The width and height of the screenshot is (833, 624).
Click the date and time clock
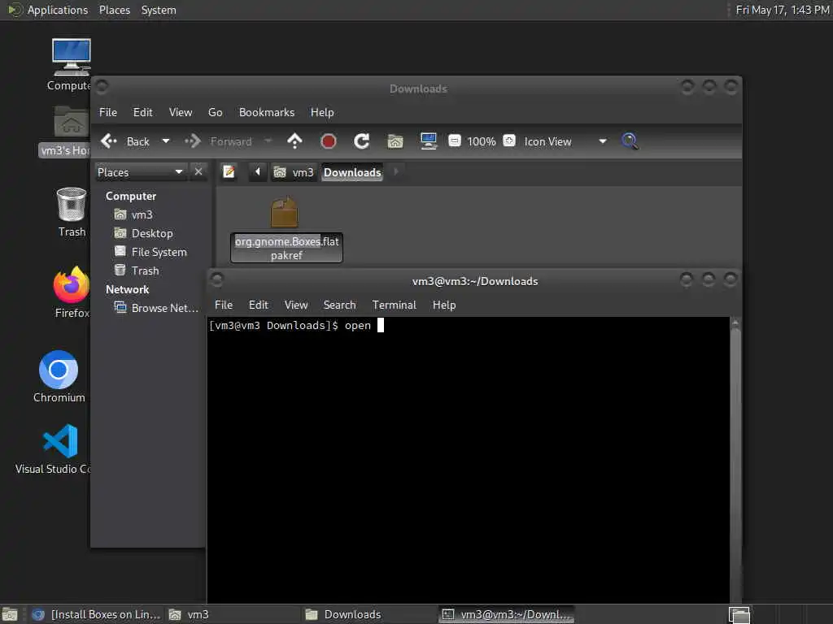782,10
